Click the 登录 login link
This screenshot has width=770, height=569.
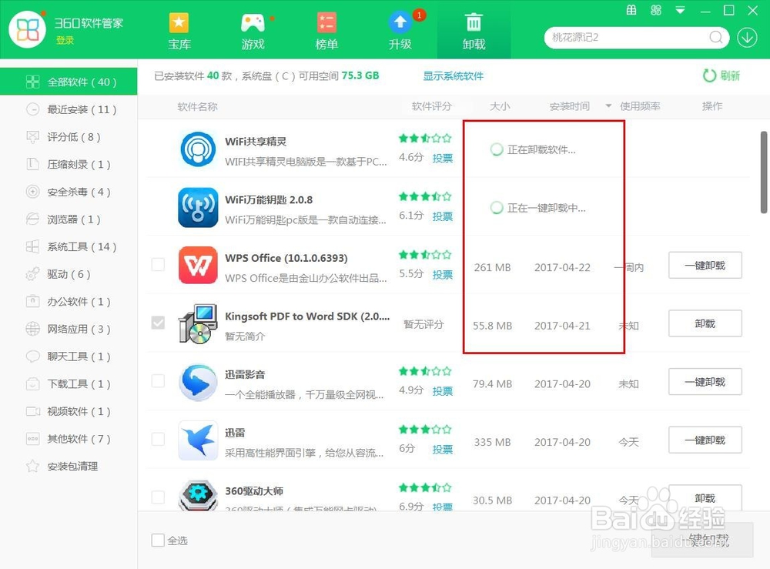(x=65, y=40)
